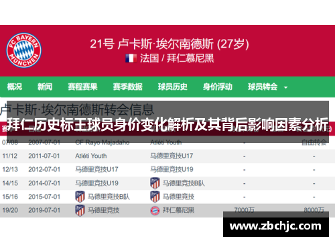Click Atlético crest beside 马德里竞技B队 in 14/15 row

pos(155,183)
